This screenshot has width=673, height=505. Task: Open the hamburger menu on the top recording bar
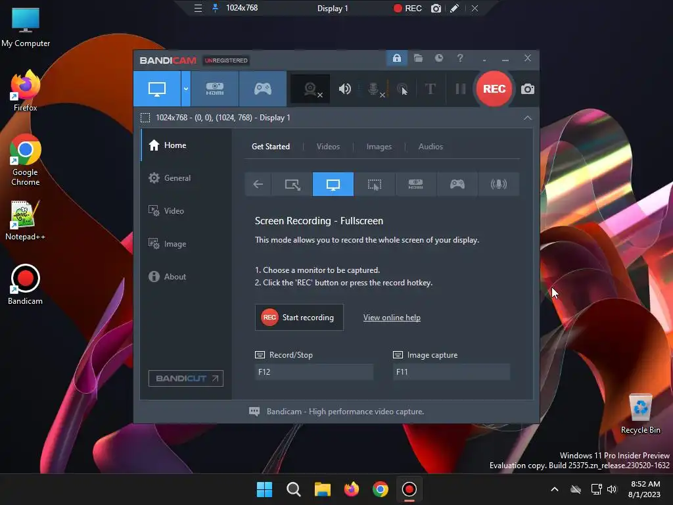click(198, 8)
